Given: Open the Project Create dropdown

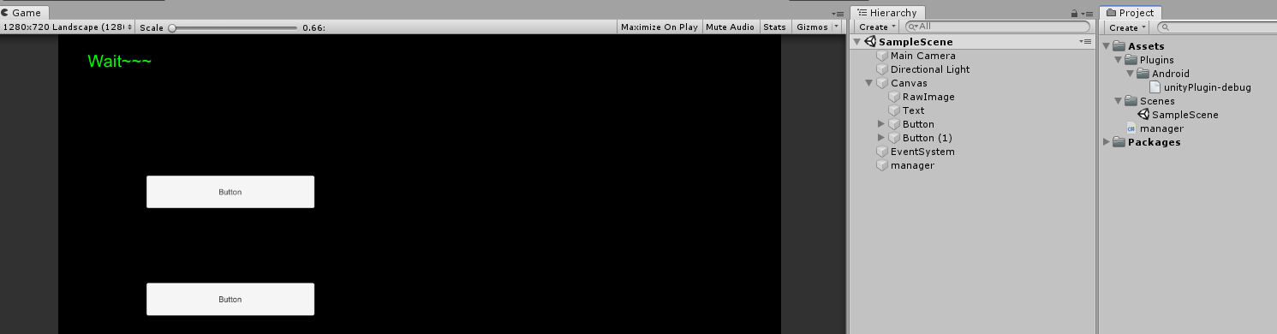Looking at the screenshot, I should [1127, 27].
